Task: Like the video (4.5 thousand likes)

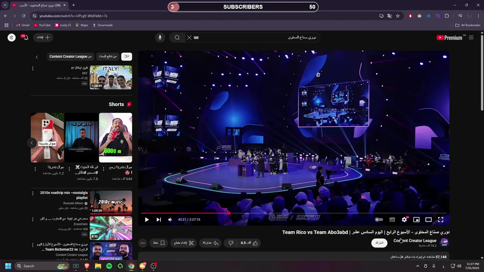Action: [x=249, y=243]
